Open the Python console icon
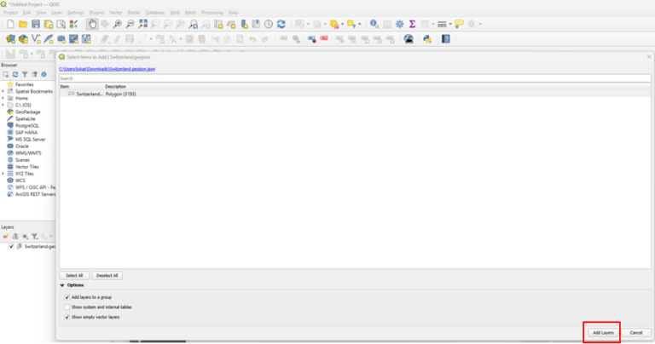 pos(426,39)
